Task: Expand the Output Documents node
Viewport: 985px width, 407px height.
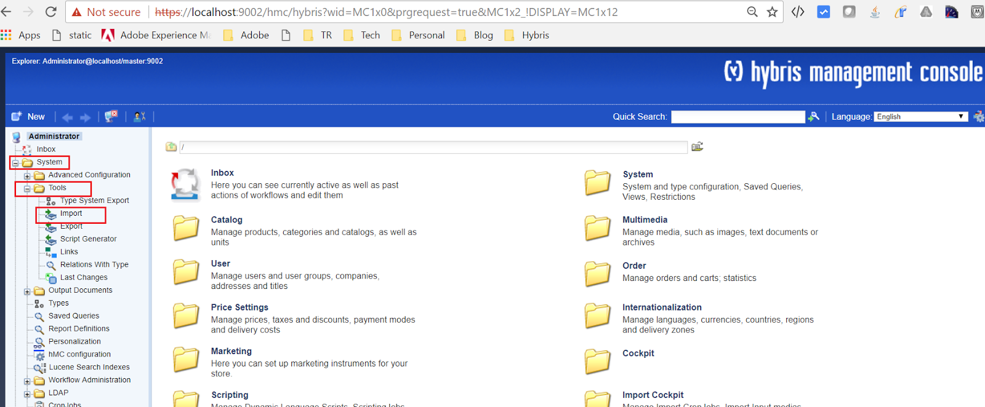Action: tap(27, 291)
